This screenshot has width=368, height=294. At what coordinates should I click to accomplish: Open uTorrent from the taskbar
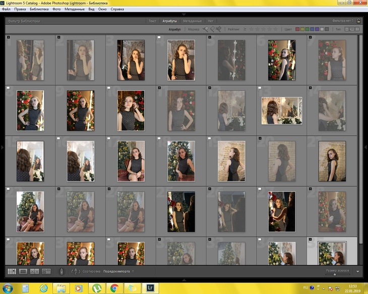coord(97,288)
